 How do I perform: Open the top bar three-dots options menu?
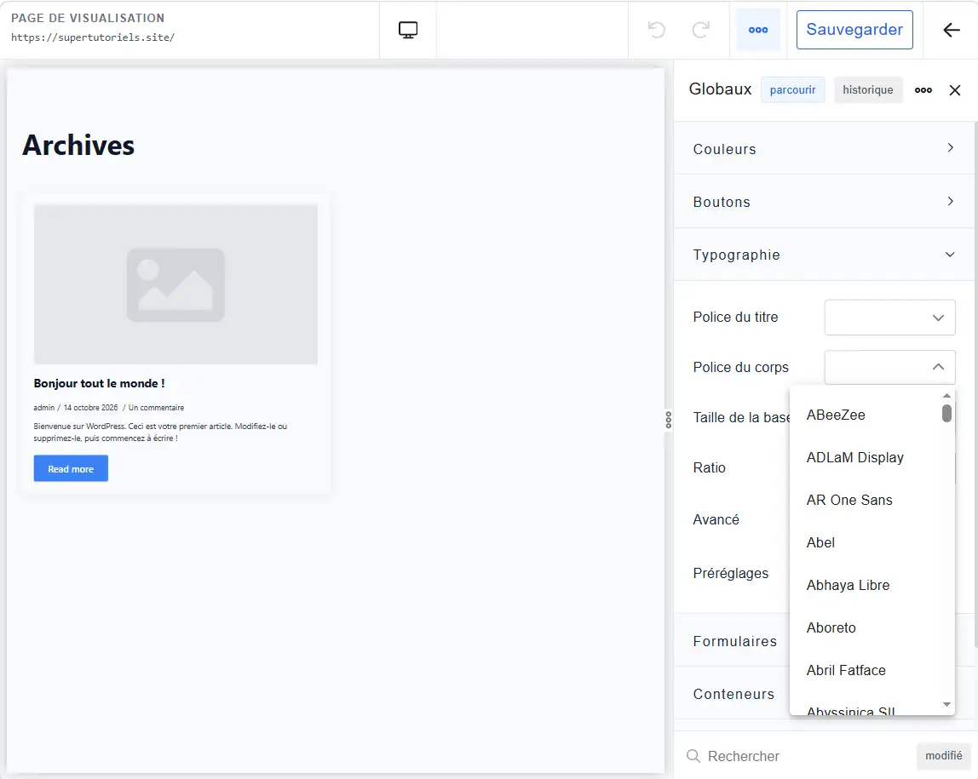point(758,29)
